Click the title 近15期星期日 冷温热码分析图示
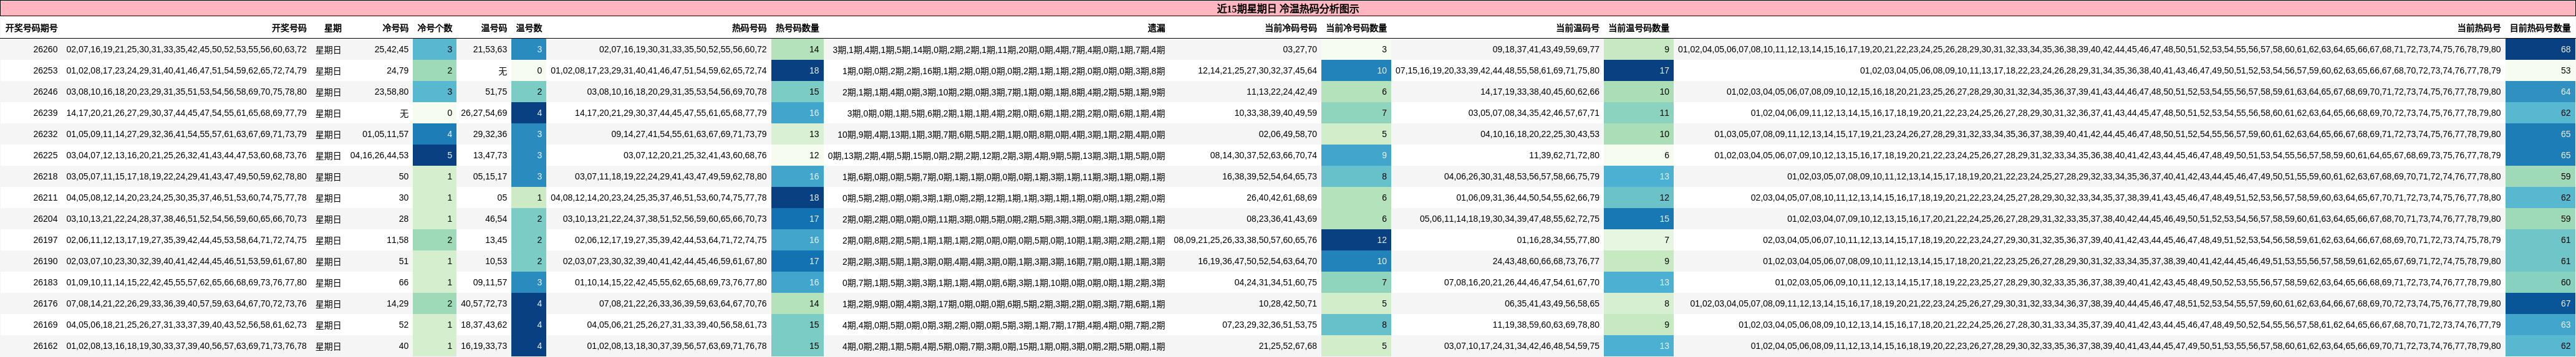This screenshot has width=2576, height=357. [1288, 8]
